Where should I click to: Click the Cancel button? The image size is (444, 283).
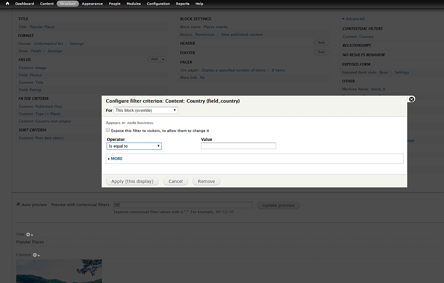175,181
